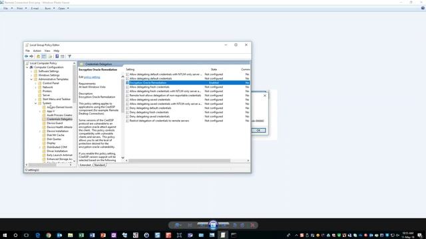This screenshot has height=239, width=426.
Task: Open the Action menu in Group Policy Editor
Action: point(37,50)
